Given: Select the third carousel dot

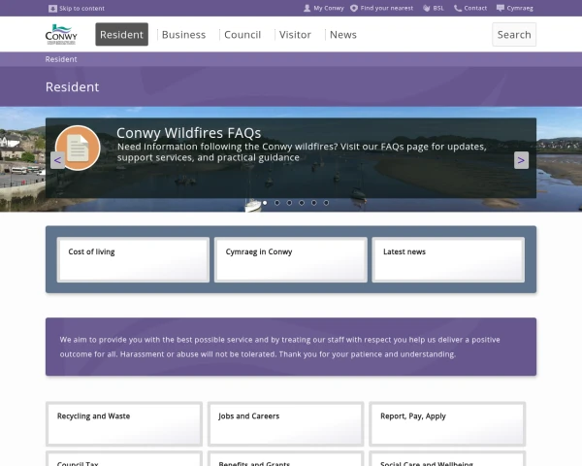Looking at the screenshot, I should 289,203.
